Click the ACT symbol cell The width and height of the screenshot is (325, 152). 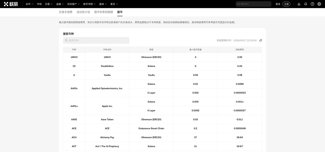point(74,146)
